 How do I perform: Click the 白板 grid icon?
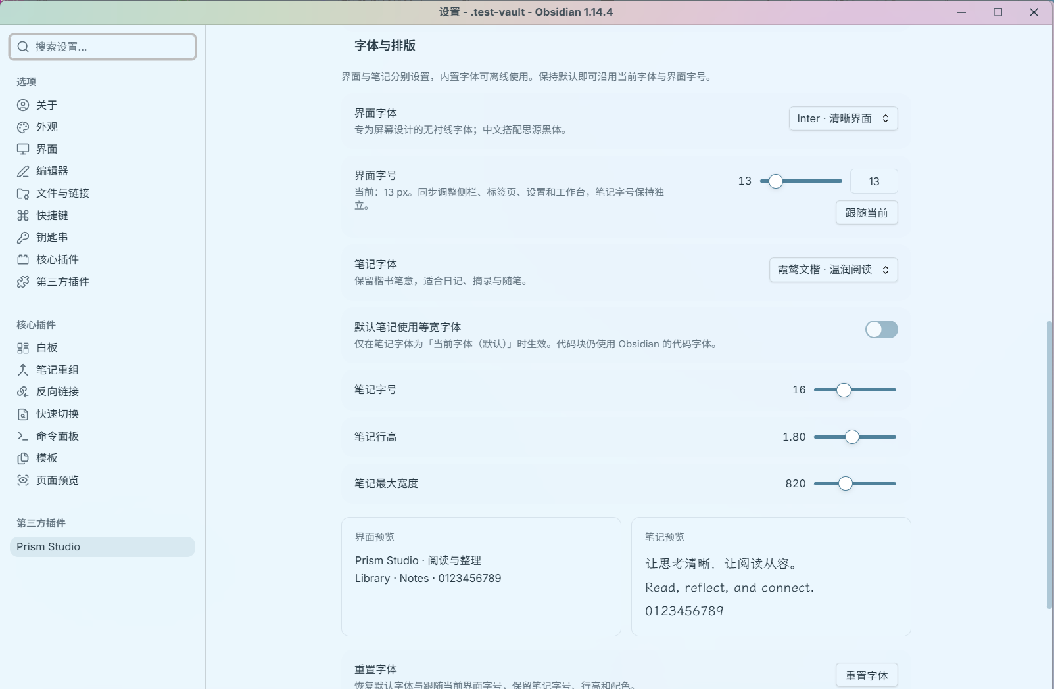click(x=23, y=348)
